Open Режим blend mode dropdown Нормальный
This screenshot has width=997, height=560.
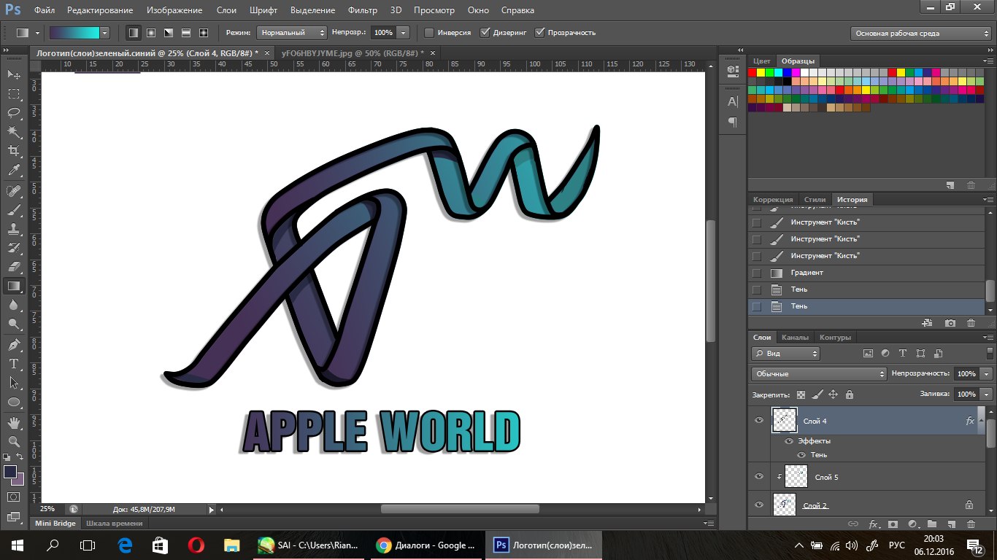292,33
